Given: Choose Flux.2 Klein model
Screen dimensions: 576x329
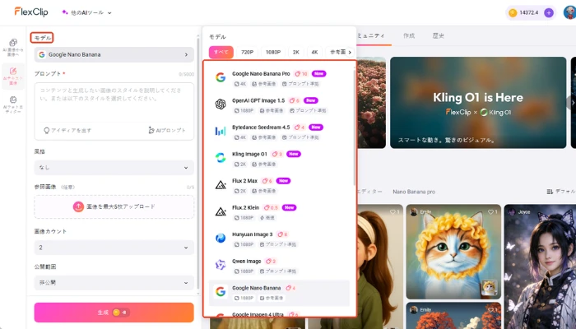Looking at the screenshot, I should [279, 212].
